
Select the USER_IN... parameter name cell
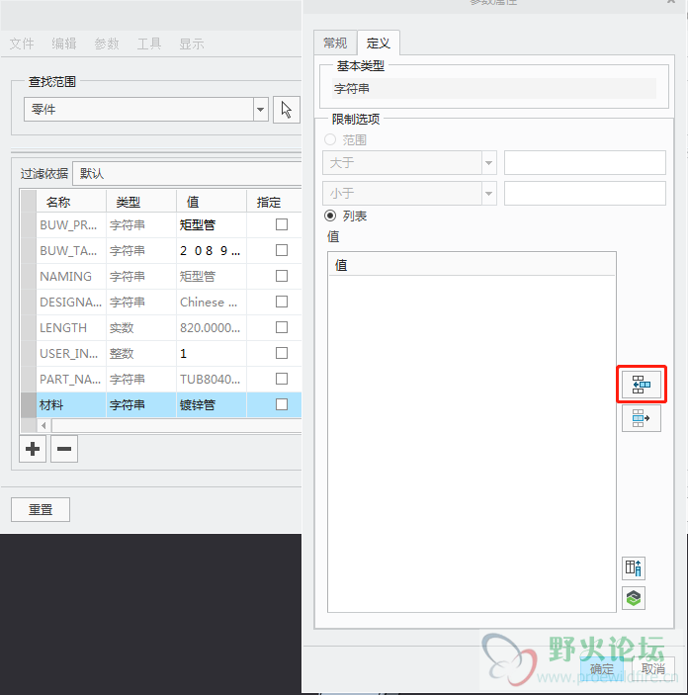point(71,353)
